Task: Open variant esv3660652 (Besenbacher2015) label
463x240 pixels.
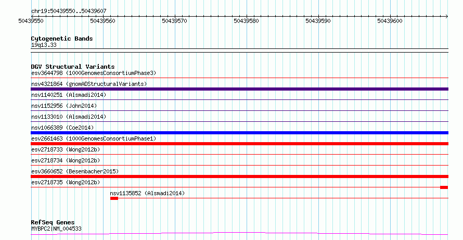Action: pyautogui.click(x=75, y=171)
